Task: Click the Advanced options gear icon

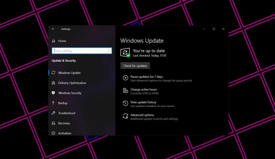Action: (125, 116)
